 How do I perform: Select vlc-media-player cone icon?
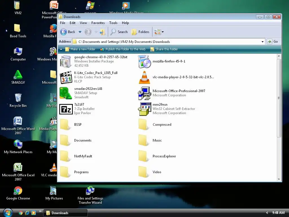click(x=144, y=77)
